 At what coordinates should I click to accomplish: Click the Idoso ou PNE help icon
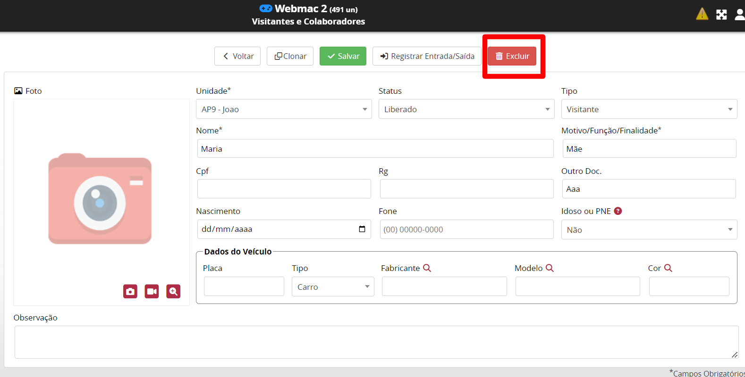[x=618, y=211]
